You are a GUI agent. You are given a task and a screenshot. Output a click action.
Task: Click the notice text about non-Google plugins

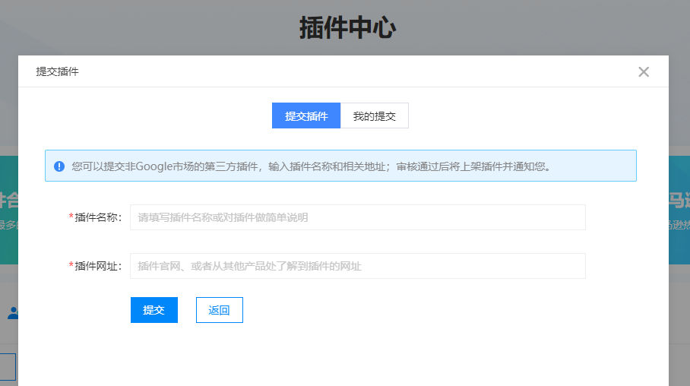click(x=312, y=166)
